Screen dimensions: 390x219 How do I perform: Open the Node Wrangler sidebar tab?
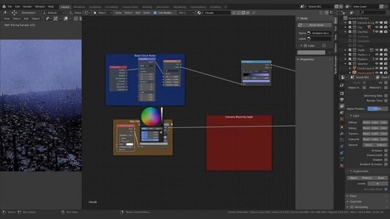pyautogui.click(x=336, y=64)
